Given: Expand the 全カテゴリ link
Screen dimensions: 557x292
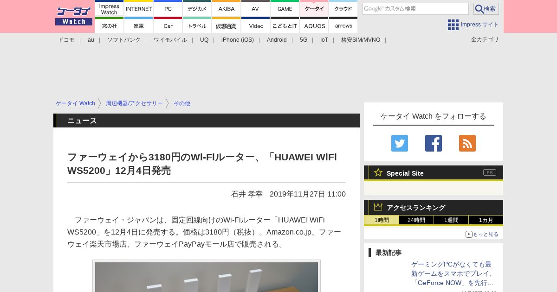Looking at the screenshot, I should 485,39.
